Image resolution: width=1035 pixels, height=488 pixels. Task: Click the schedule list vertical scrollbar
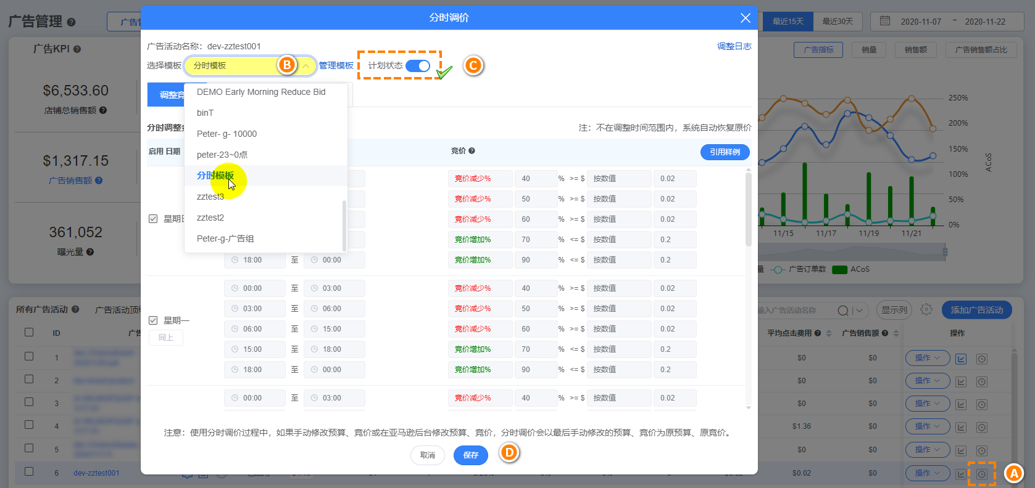[x=749, y=209]
